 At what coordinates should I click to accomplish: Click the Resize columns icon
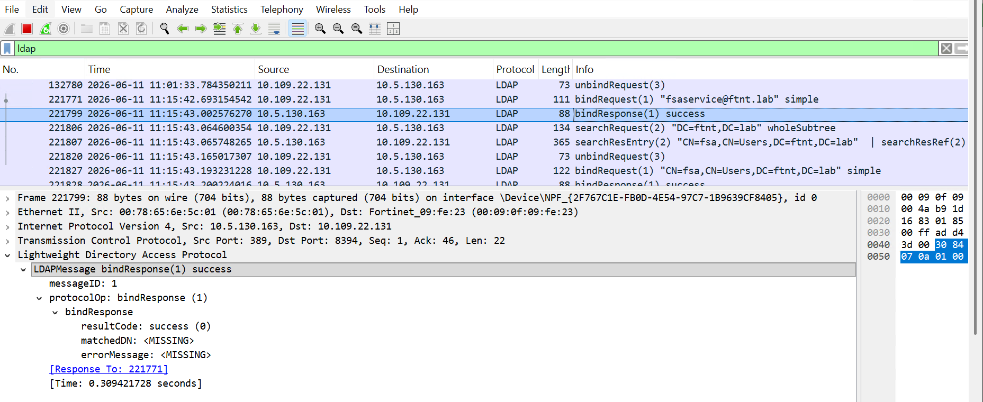(x=375, y=29)
